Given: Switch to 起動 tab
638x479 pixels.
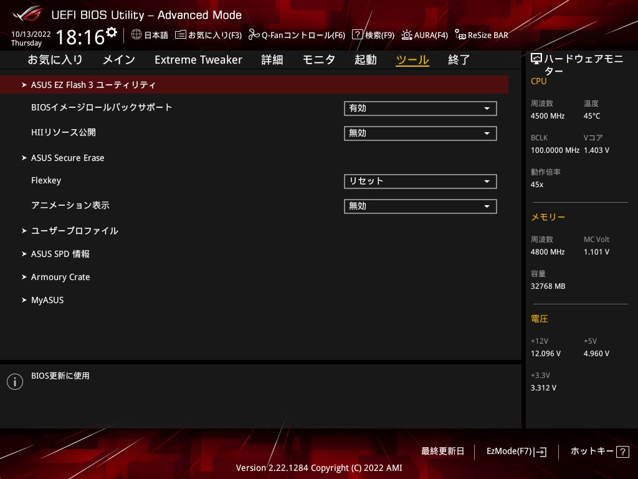Looking at the screenshot, I should click(365, 60).
